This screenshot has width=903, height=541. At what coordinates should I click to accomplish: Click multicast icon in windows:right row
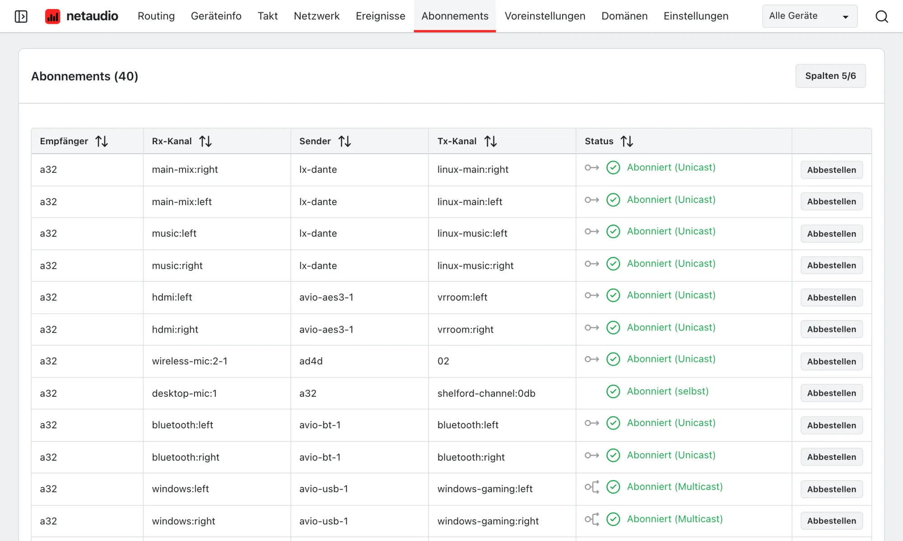591,519
